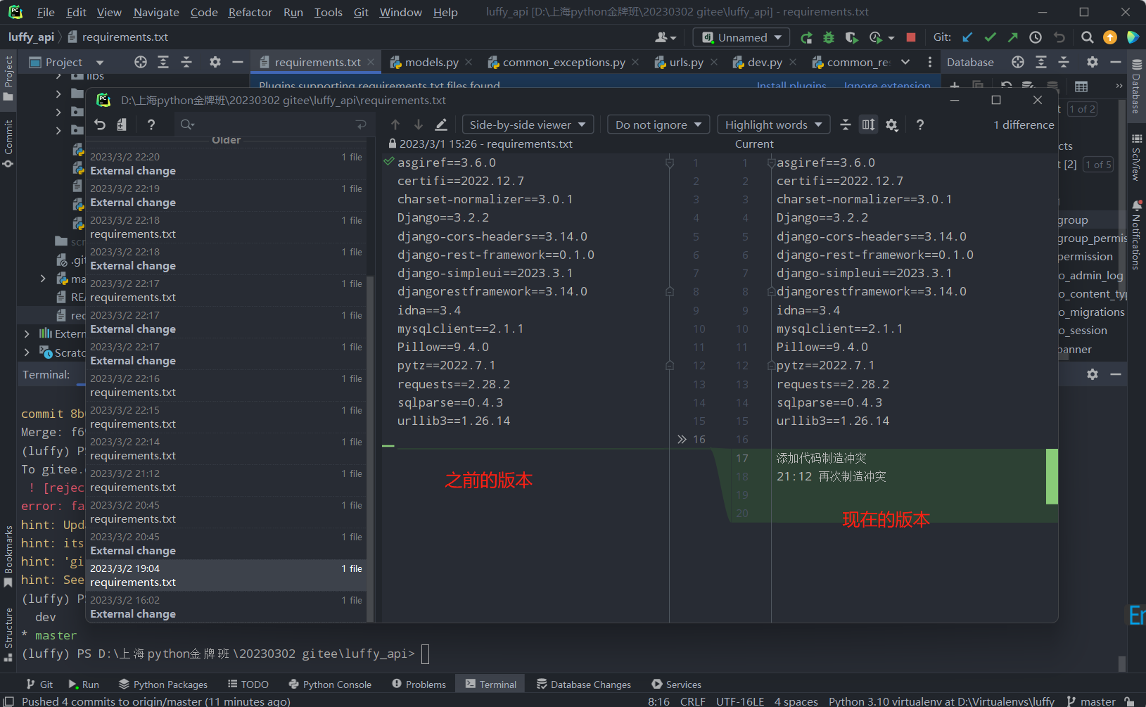1146x707 pixels.
Task: Show hidden tabs dropdown chevron
Action: [905, 62]
